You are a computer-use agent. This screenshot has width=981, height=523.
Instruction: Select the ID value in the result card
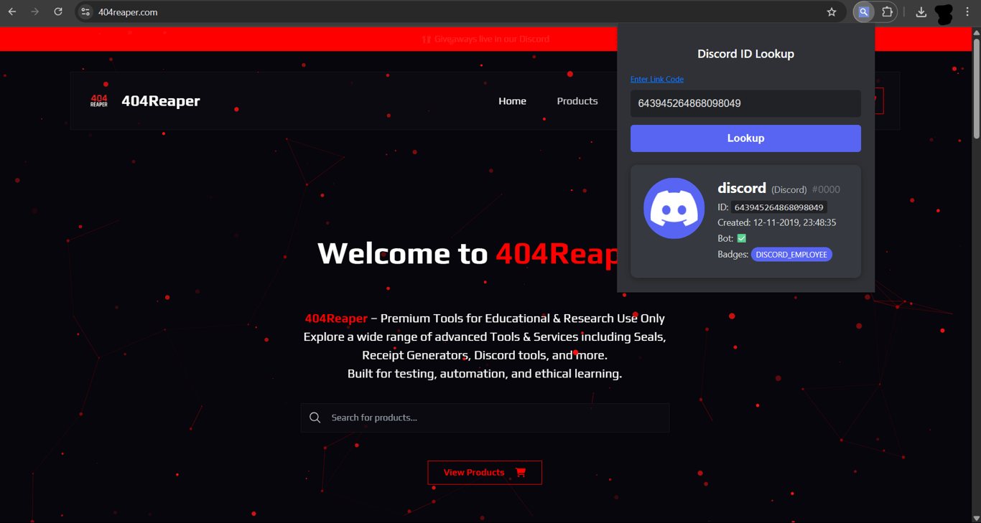tap(779, 207)
